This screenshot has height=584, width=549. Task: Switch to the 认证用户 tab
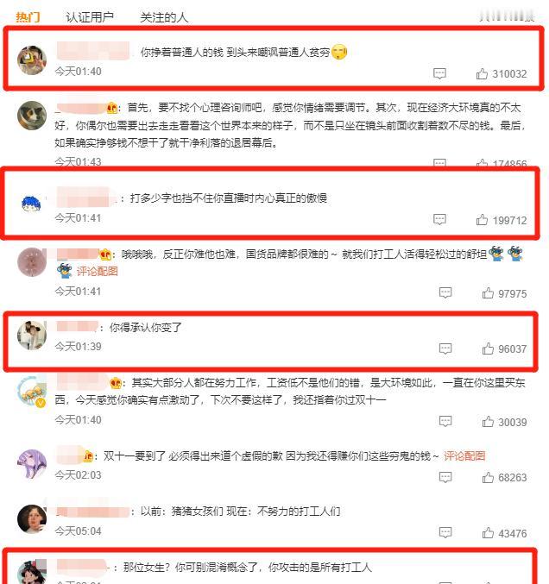90,16
